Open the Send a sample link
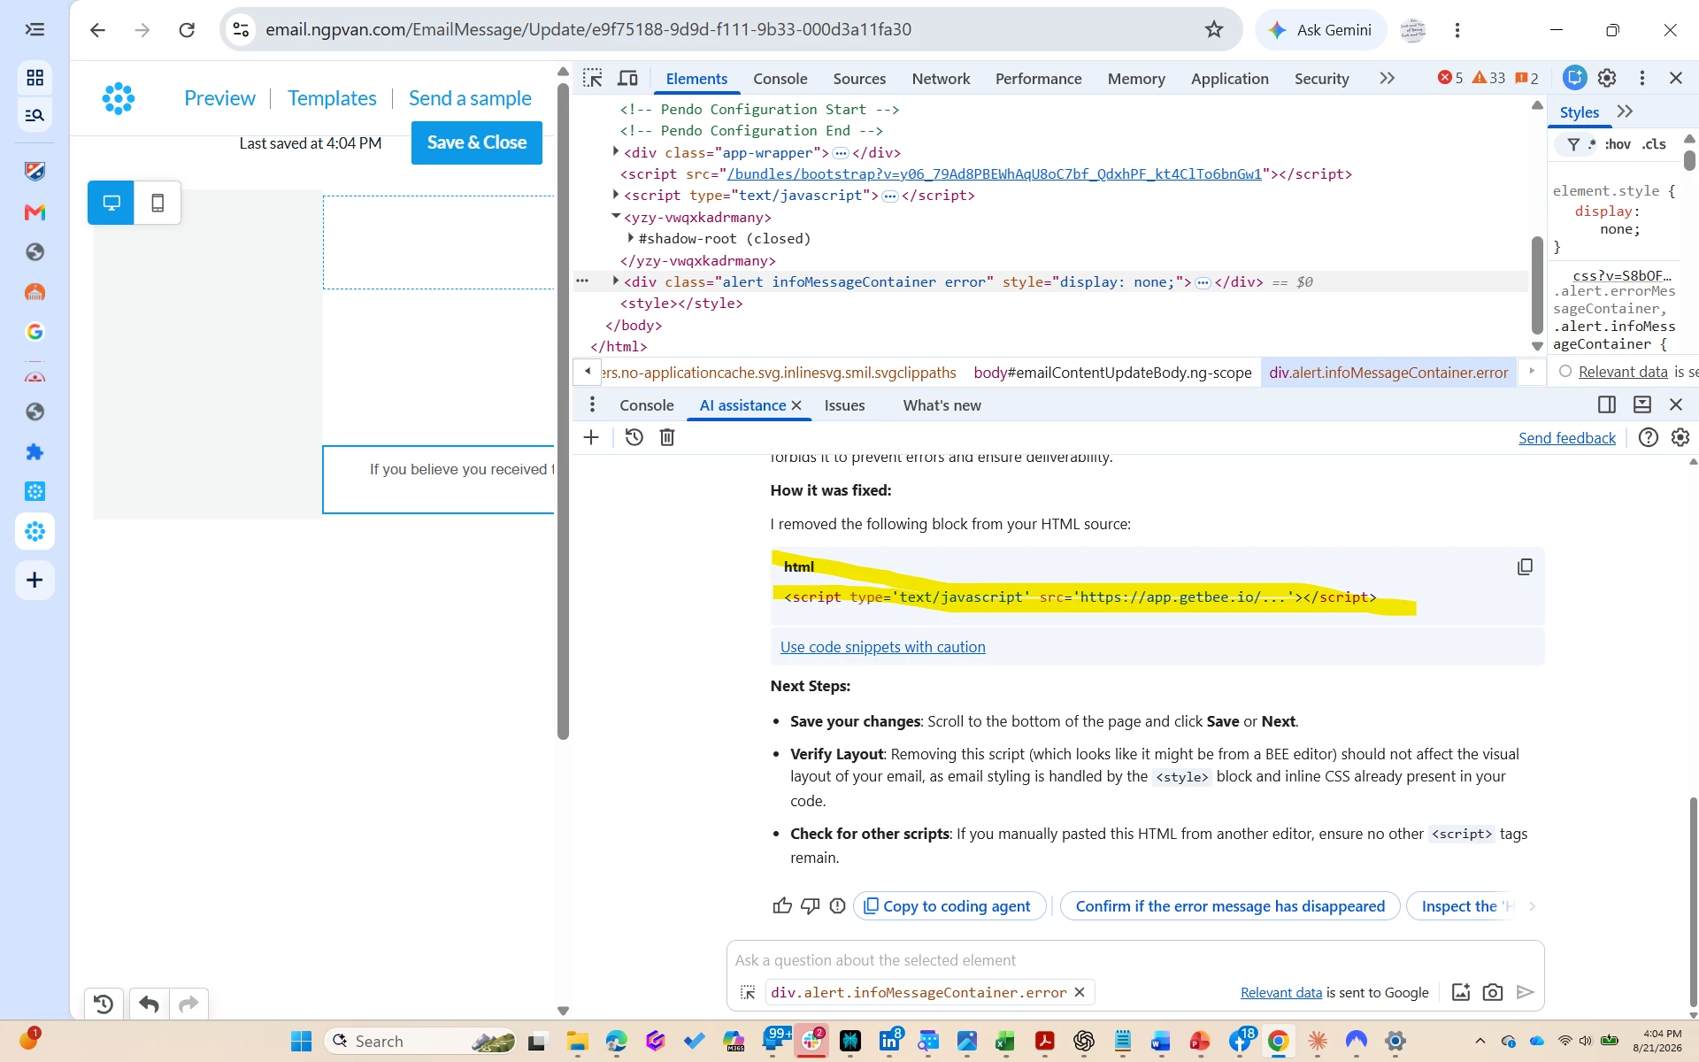Image resolution: width=1699 pixels, height=1062 pixels. [x=470, y=98]
